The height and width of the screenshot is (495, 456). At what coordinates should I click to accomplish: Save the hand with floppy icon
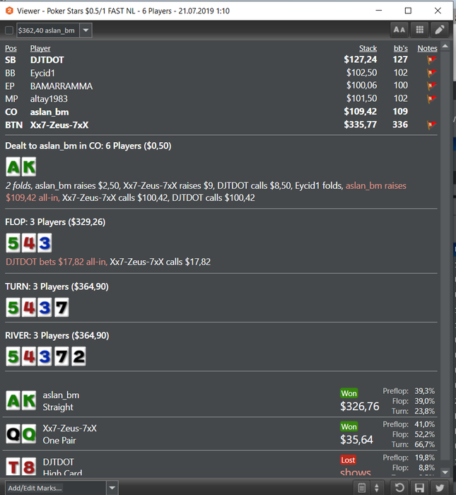click(419, 488)
